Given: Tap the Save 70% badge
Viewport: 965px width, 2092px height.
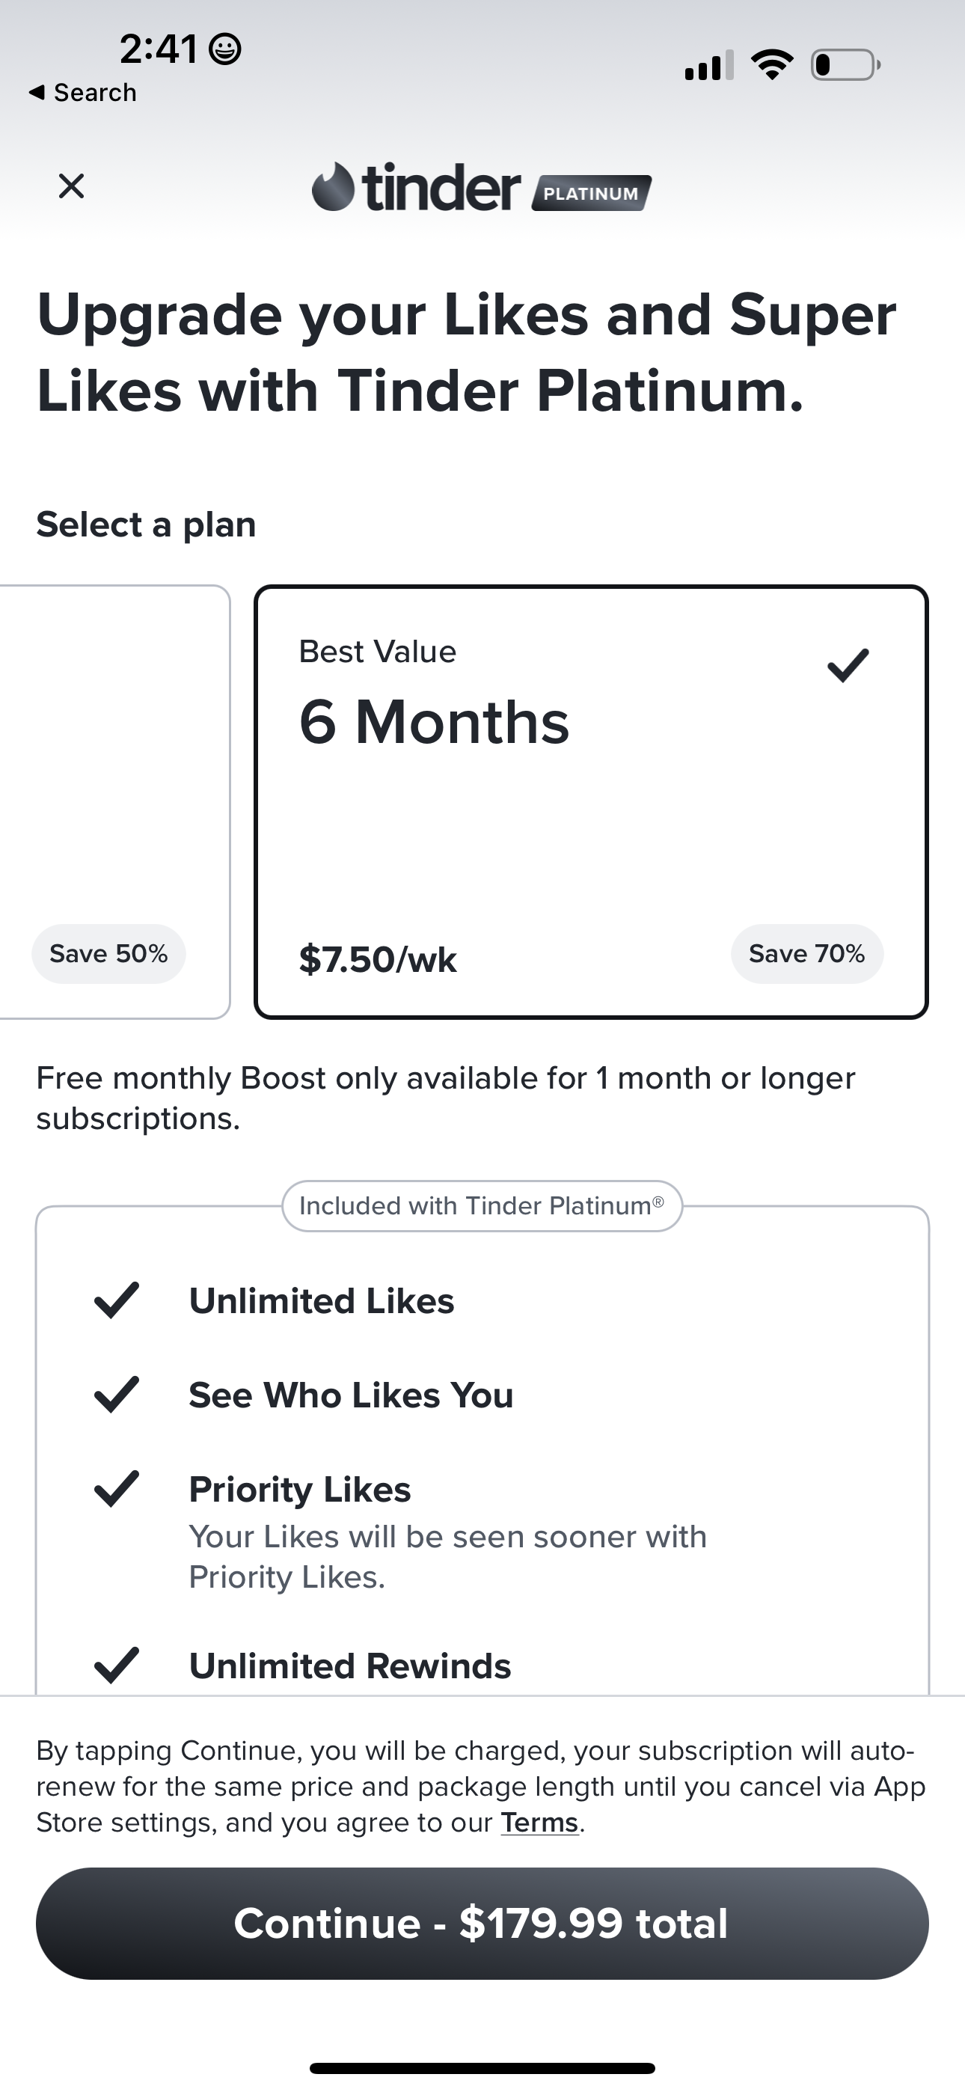Looking at the screenshot, I should coord(806,953).
